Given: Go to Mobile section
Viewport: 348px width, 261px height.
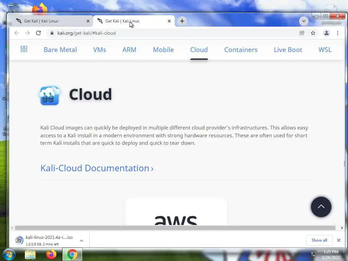Looking at the screenshot, I should (163, 50).
